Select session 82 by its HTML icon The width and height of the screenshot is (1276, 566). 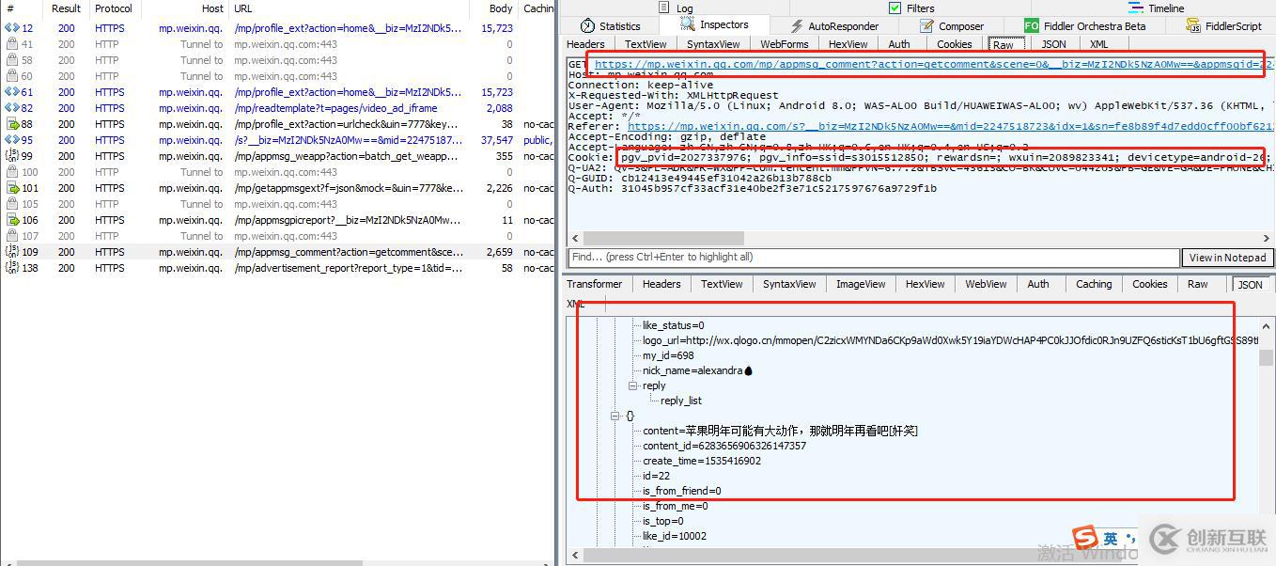click(x=11, y=108)
